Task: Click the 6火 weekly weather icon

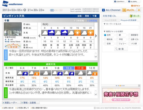Action: pos(22,73)
